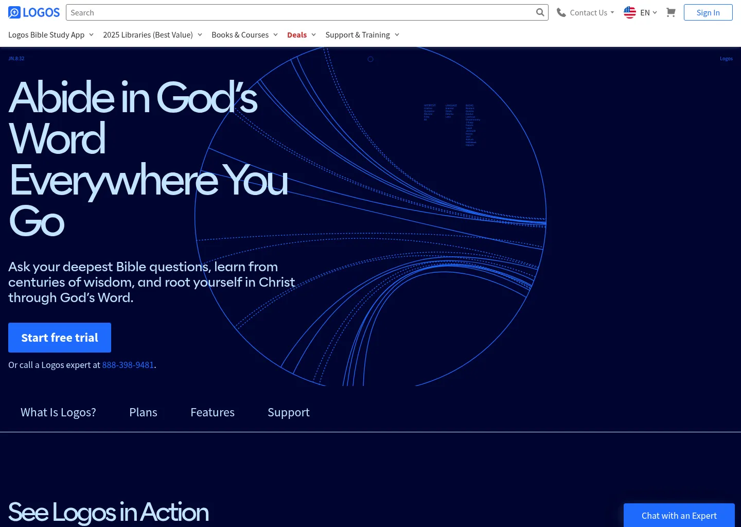The image size is (741, 527).
Task: Switch to the Support tab
Action: tap(289, 412)
